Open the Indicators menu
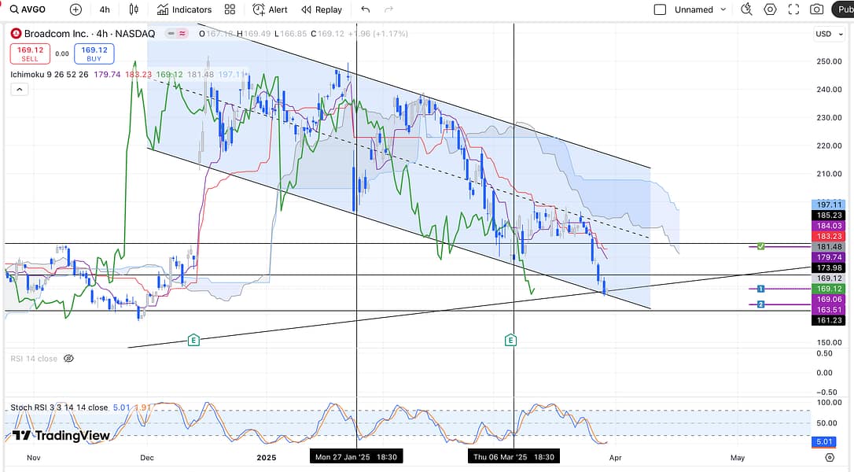Screen dimensions: 854x472 pos(184,9)
